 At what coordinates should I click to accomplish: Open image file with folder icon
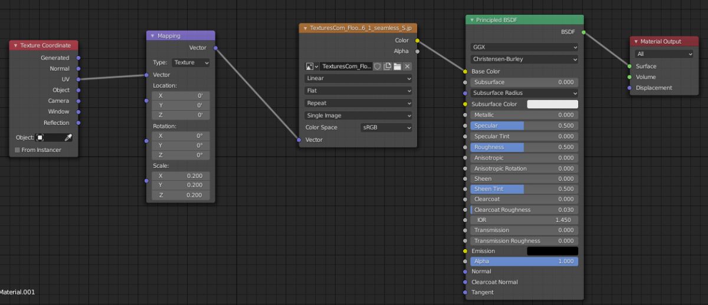(398, 67)
